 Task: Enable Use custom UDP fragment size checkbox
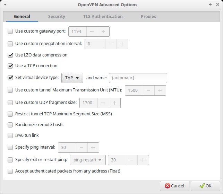point(10,103)
